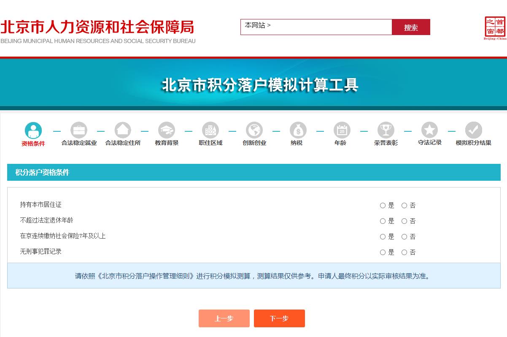The height and width of the screenshot is (337, 507).
Task: Click the 年龄 calendar step icon
Action: [342, 130]
